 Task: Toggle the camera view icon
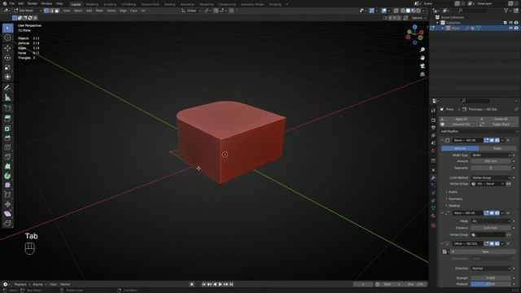[422, 66]
